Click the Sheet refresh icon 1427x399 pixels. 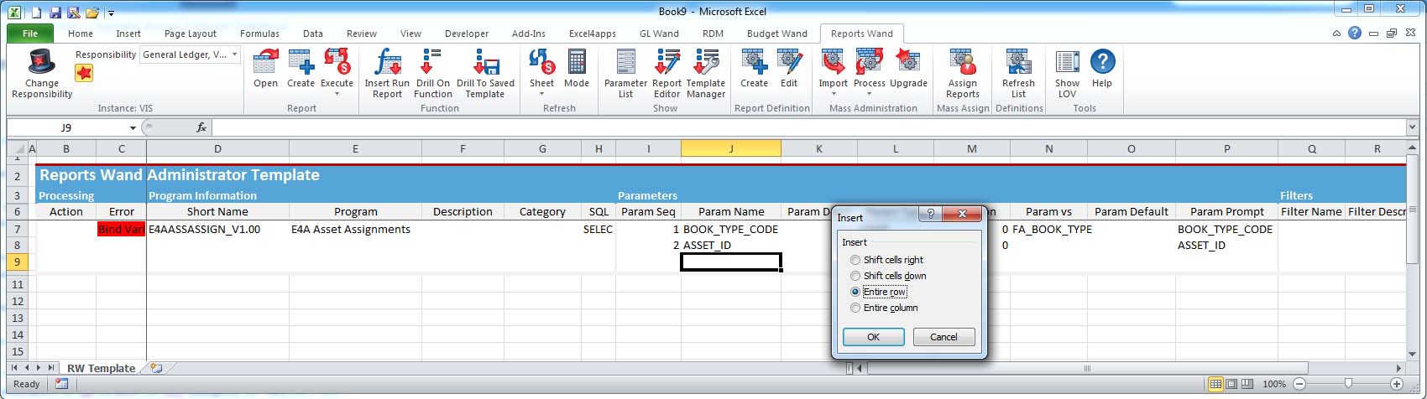pos(541,61)
